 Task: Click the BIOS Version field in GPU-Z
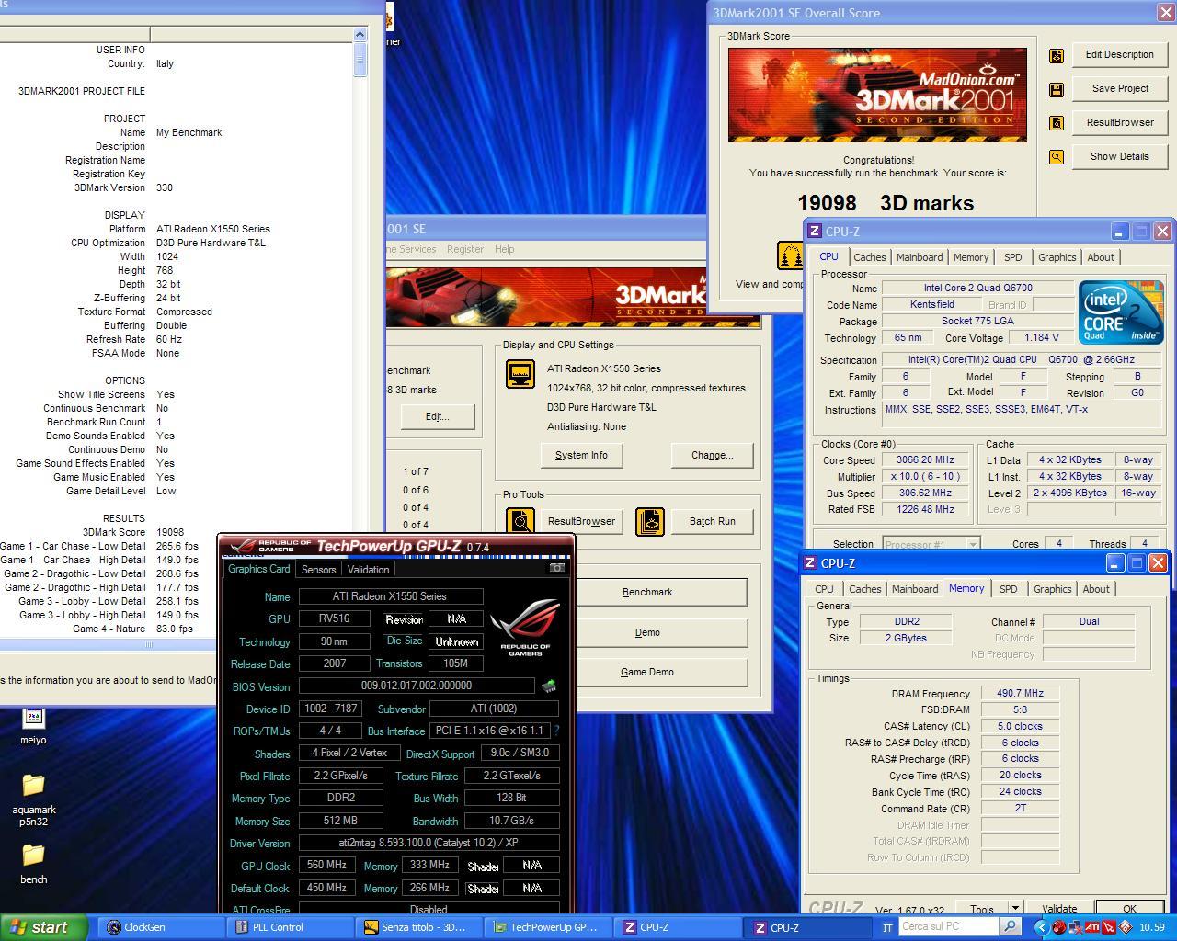pos(417,686)
